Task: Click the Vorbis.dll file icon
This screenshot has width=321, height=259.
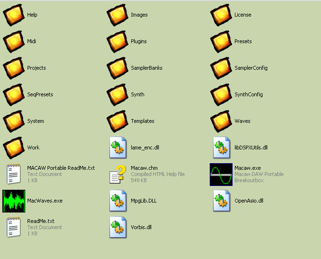Action: [118, 227]
